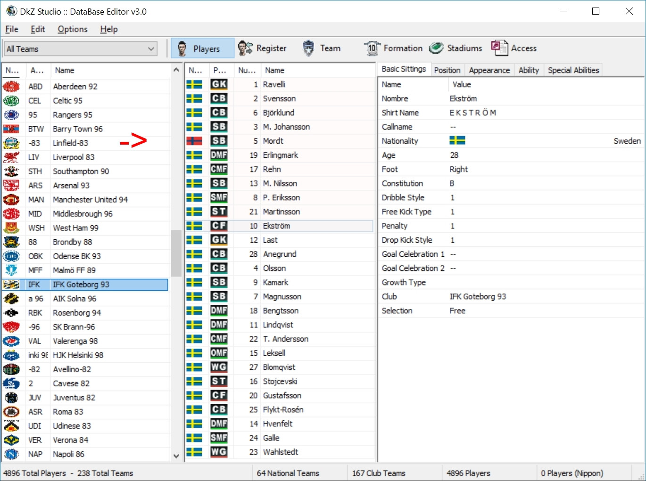
Task: Open the Formation toolbar button
Action: coord(393,48)
